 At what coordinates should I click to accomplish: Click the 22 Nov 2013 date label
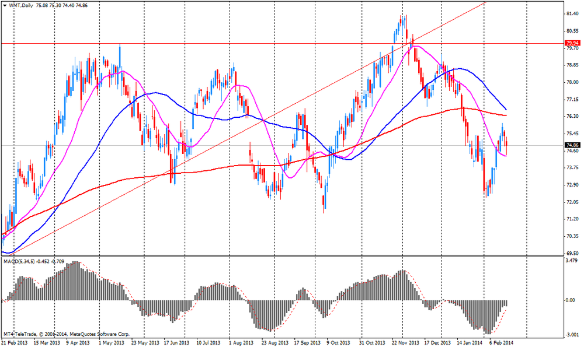pos(405,342)
